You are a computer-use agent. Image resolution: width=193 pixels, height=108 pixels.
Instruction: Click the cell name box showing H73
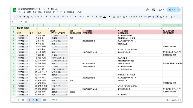(x=16, y=22)
